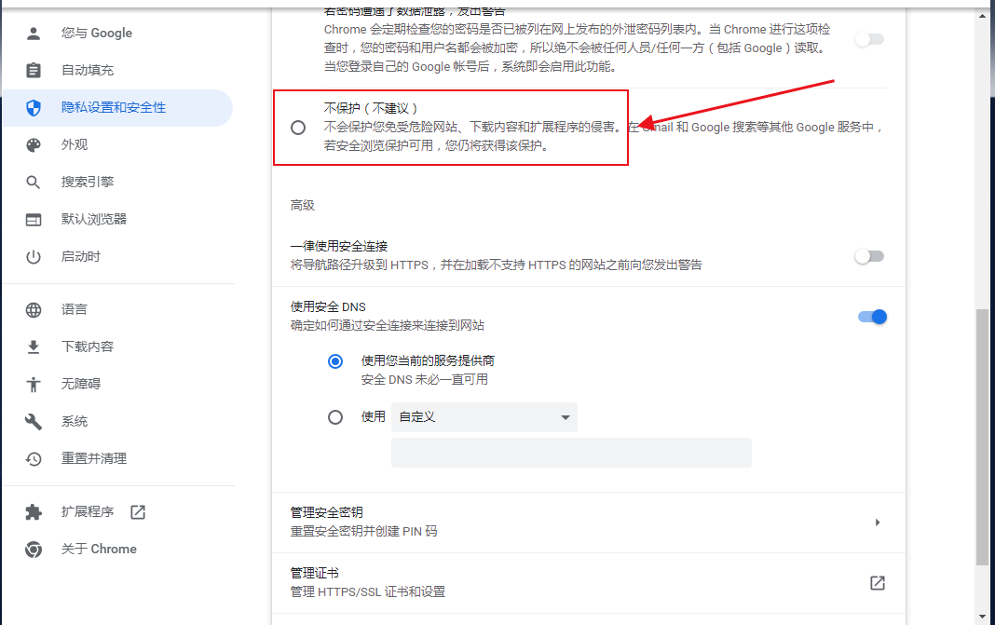Click the accessibility icon for 无障碍
Screen dimensions: 995x625
[34, 384]
